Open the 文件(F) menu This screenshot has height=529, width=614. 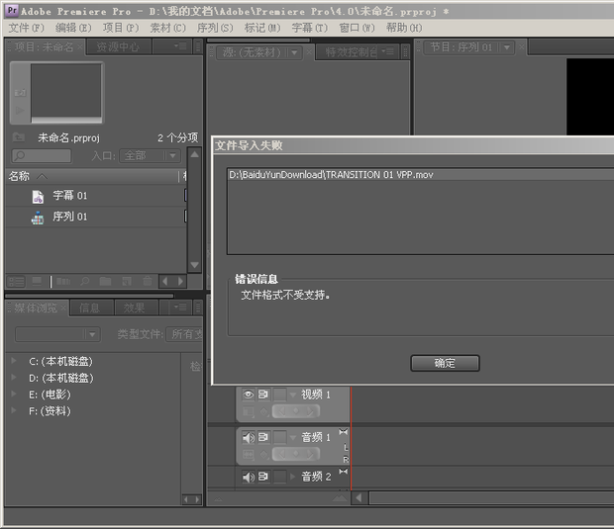[x=26, y=28]
